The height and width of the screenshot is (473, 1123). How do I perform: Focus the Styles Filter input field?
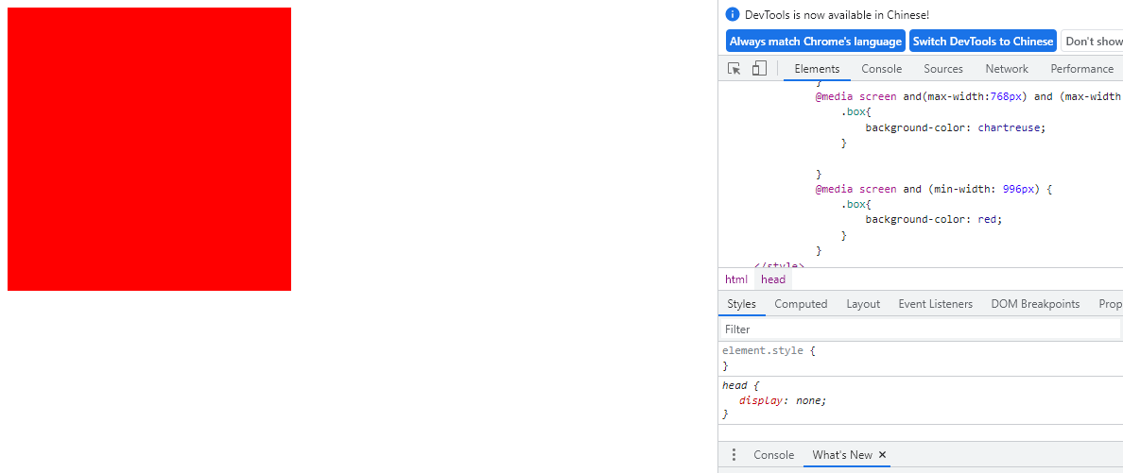pos(920,329)
